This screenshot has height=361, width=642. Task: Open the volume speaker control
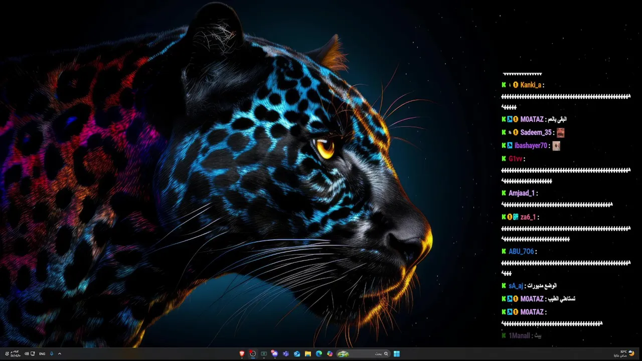tap(27, 353)
